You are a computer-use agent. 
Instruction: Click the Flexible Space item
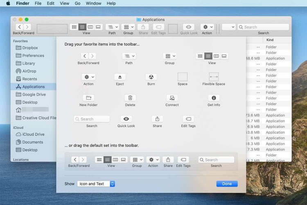coord(214,77)
